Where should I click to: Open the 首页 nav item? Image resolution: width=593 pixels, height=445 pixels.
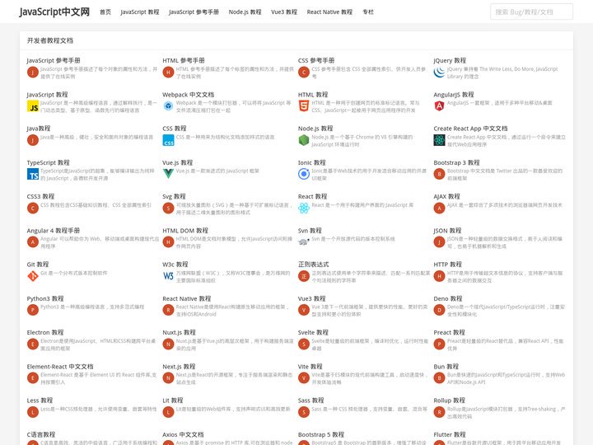pos(105,12)
